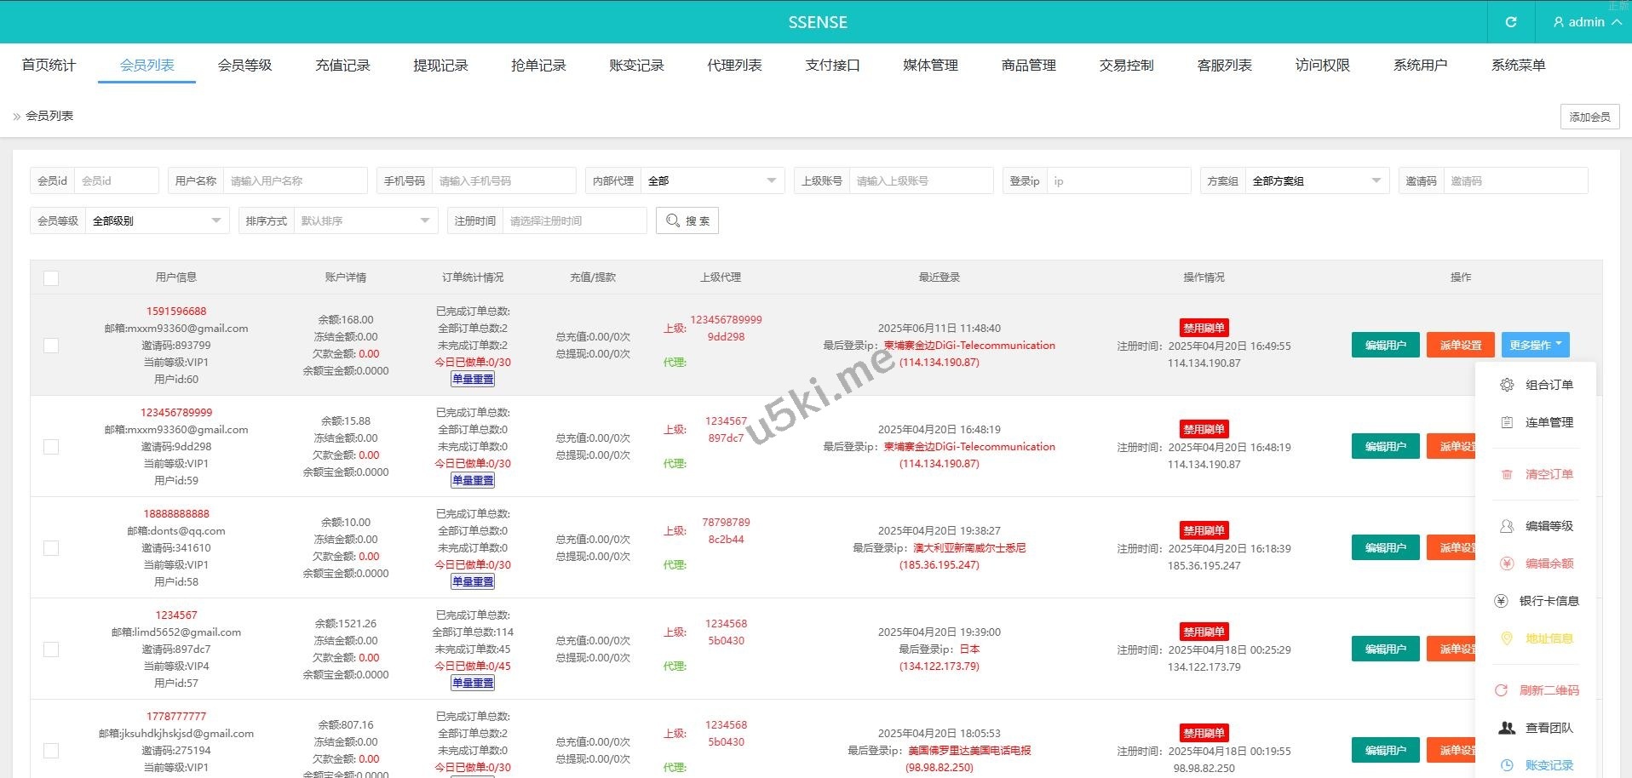Open the 会员等级 level dropdown
The image size is (1632, 778).
tap(157, 220)
